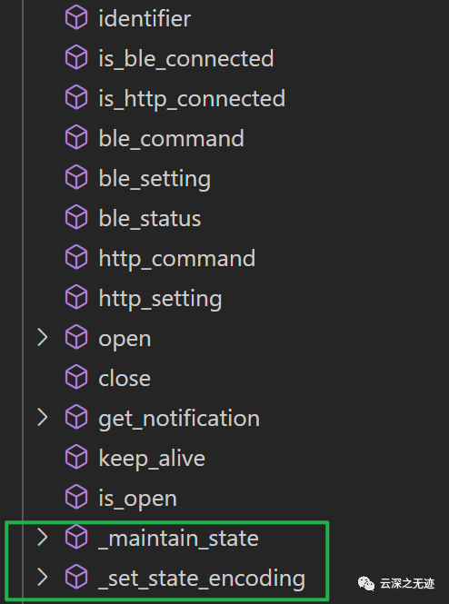Screen dimensions: 449x604
Task: Select is_http_connected in the outline
Action: tap(192, 99)
